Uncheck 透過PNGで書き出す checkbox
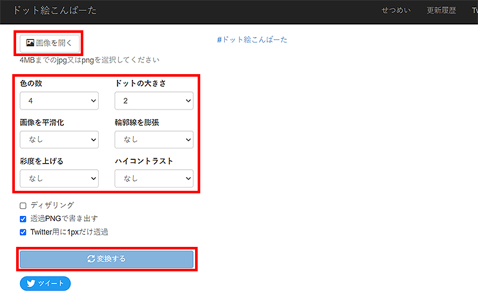The width and height of the screenshot is (478, 301). point(23,219)
